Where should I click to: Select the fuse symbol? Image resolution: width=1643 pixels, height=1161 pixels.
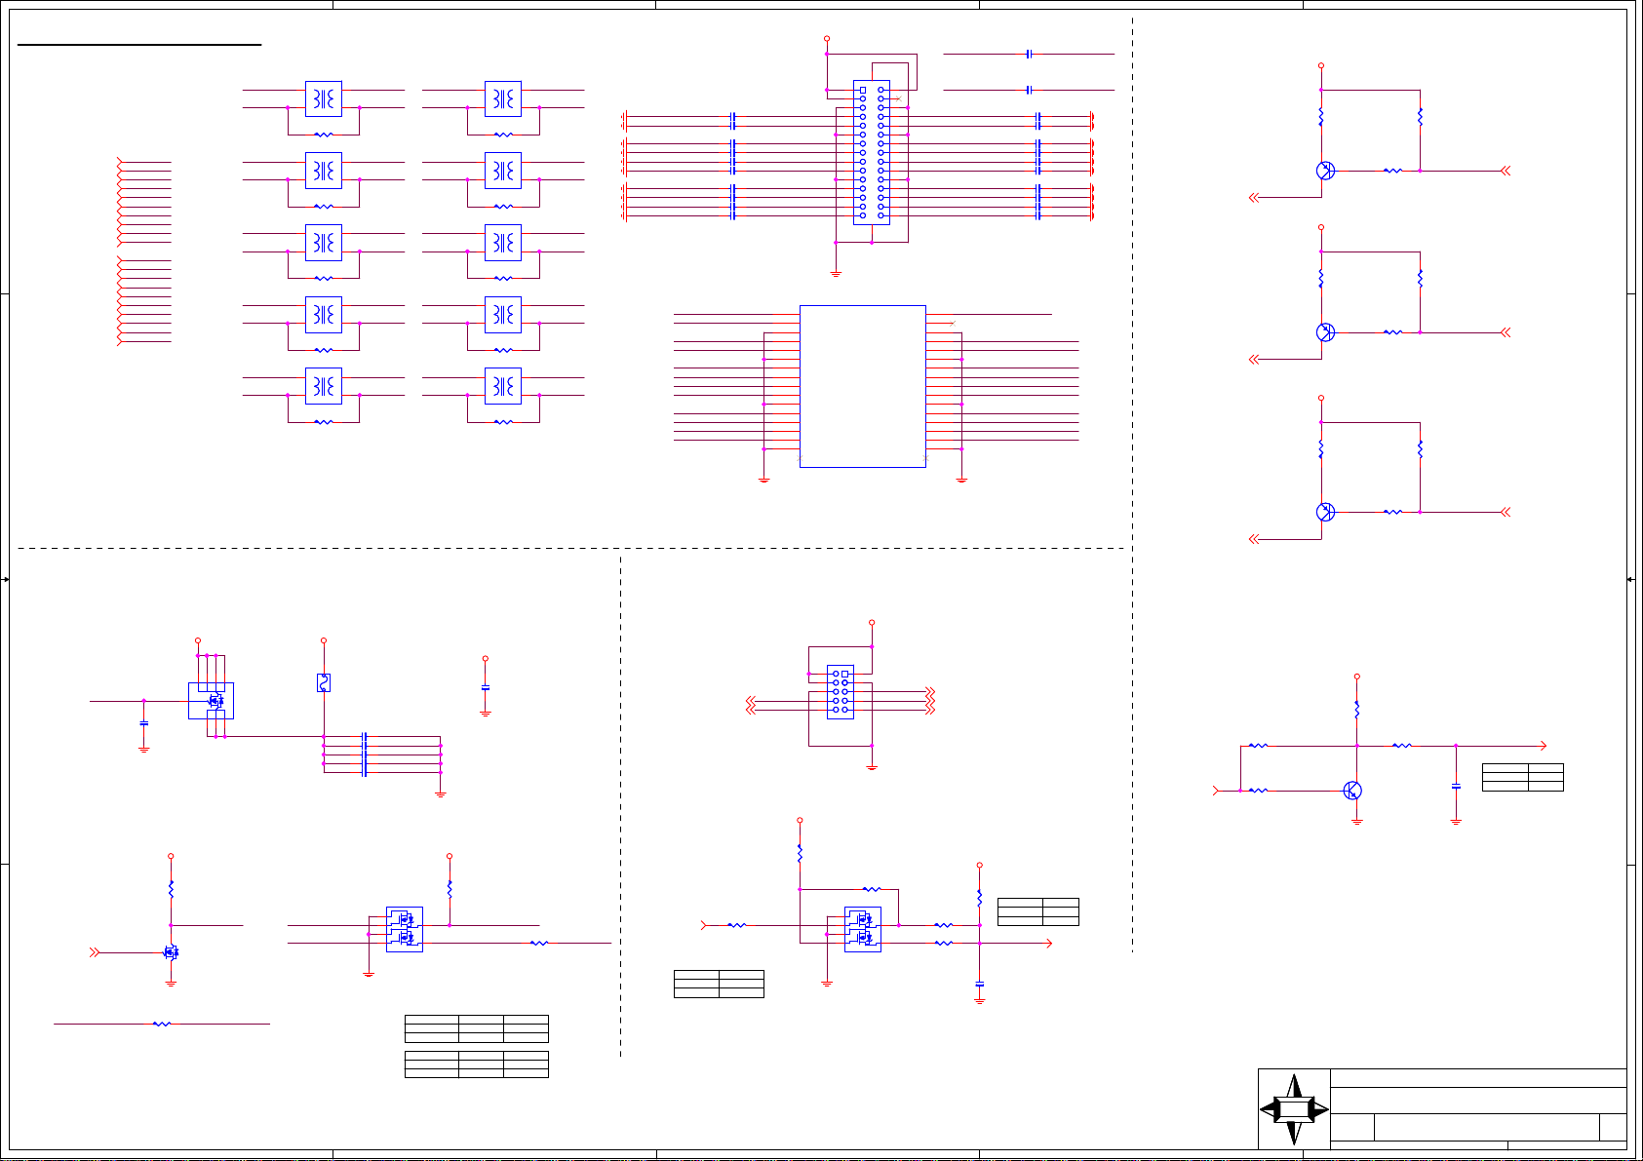324,682
